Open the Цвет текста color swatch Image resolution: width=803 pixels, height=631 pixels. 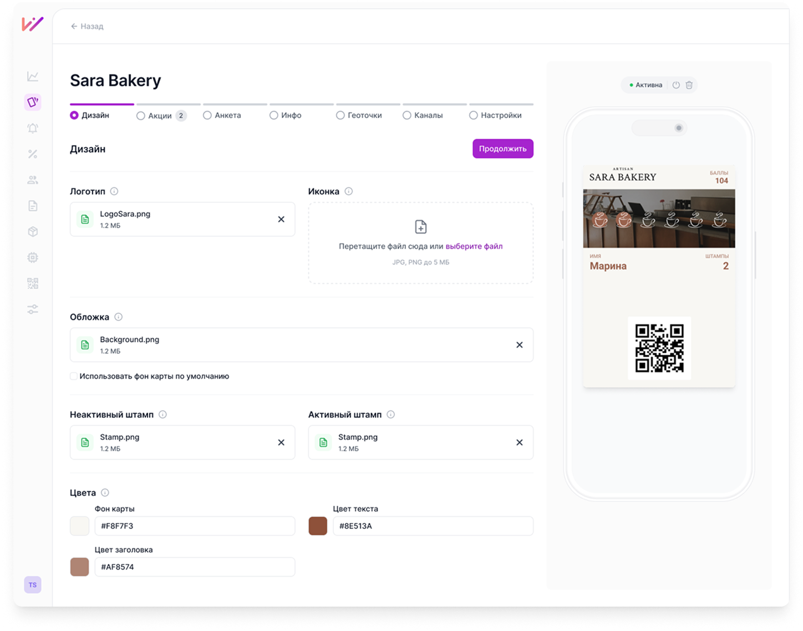tap(318, 526)
